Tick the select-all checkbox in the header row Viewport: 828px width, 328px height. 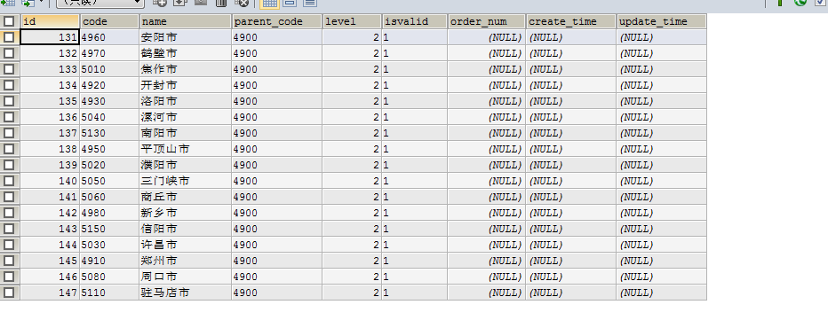[x=9, y=21]
